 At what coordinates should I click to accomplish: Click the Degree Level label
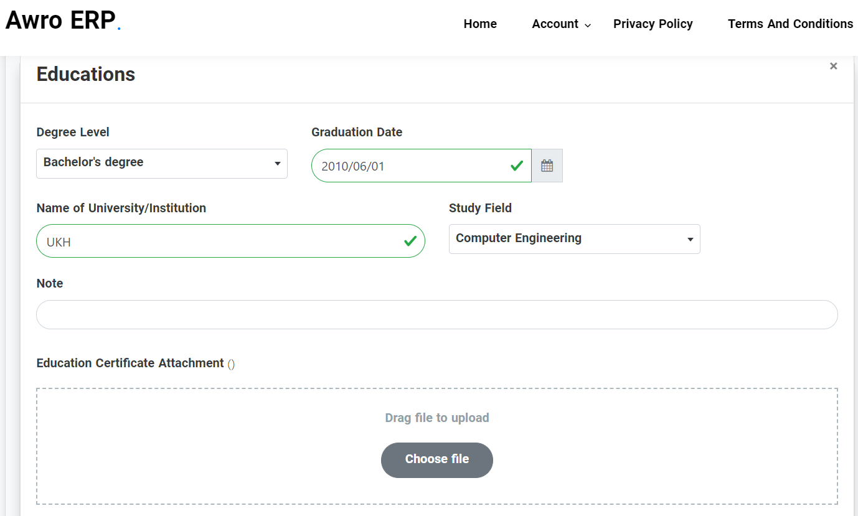(x=73, y=132)
